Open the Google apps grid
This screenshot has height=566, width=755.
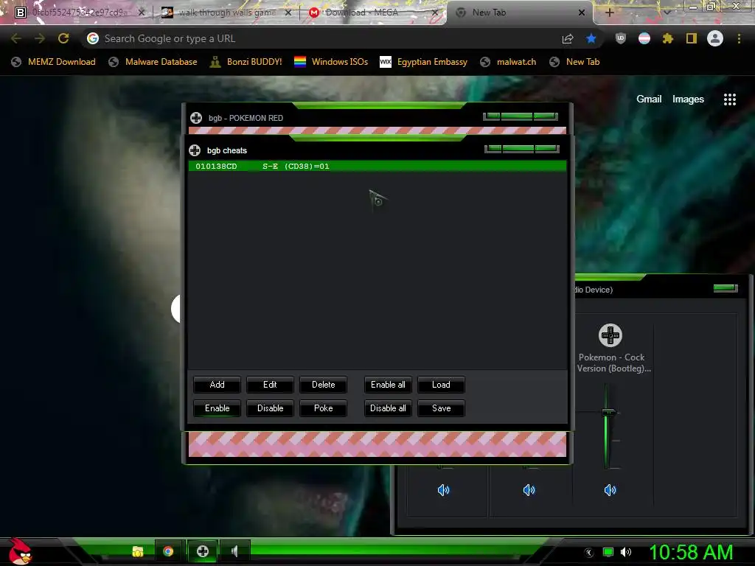click(x=730, y=99)
